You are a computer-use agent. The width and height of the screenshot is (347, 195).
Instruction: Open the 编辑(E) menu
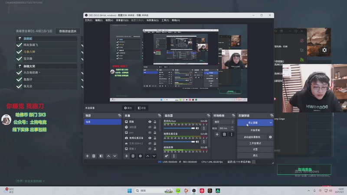pos(99,20)
